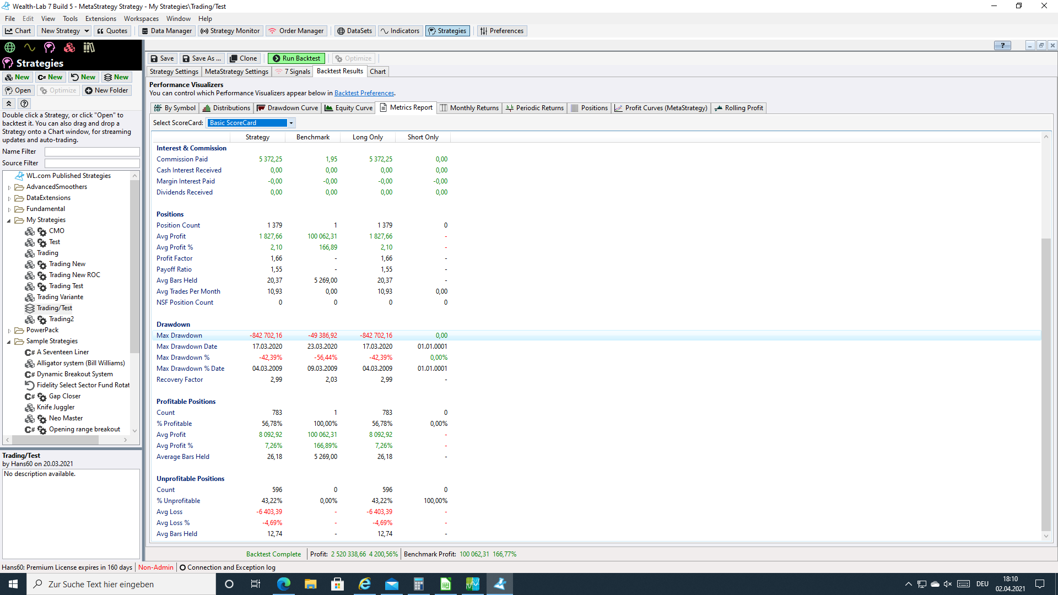Collapse the Sample Strategies folder
Screen dimensions: 1058x595
[9, 342]
